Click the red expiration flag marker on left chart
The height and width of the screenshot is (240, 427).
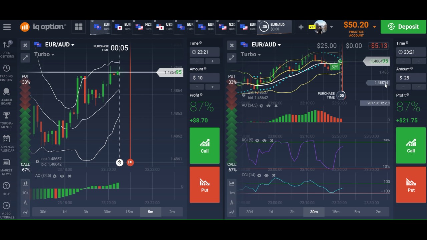(130, 162)
